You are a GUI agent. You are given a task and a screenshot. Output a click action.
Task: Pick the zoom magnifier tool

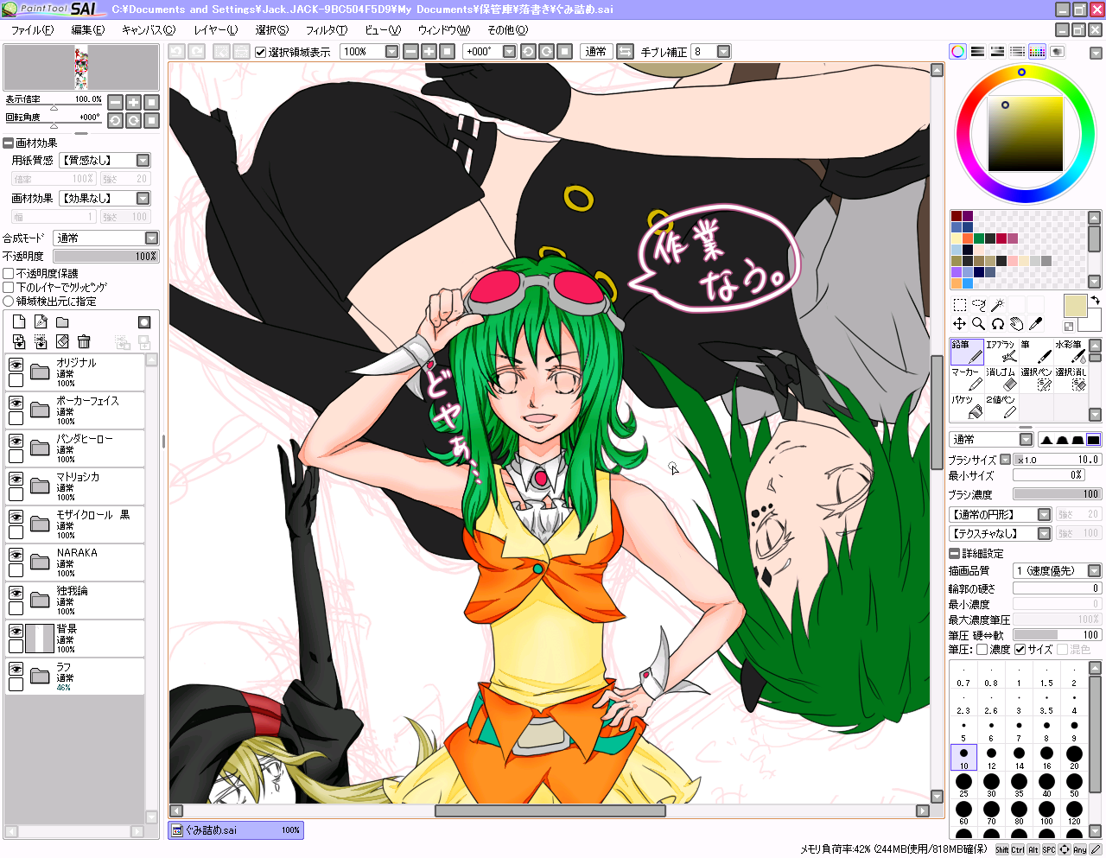click(x=978, y=323)
